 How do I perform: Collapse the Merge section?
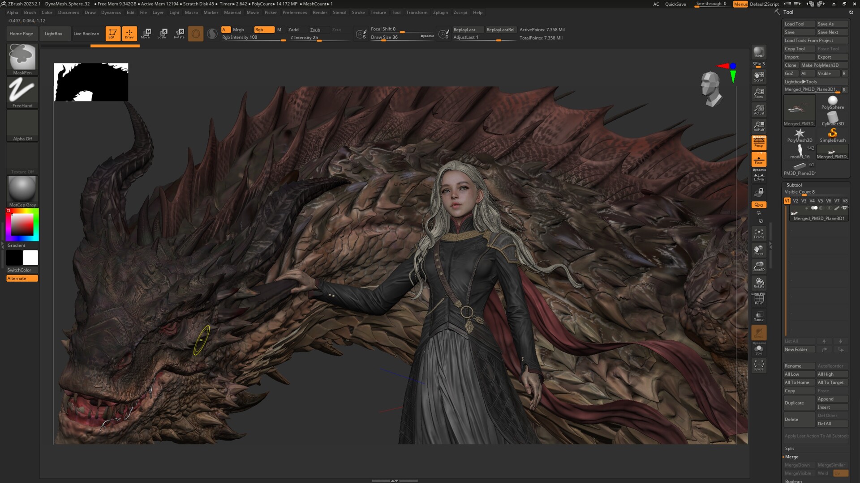tap(791, 457)
